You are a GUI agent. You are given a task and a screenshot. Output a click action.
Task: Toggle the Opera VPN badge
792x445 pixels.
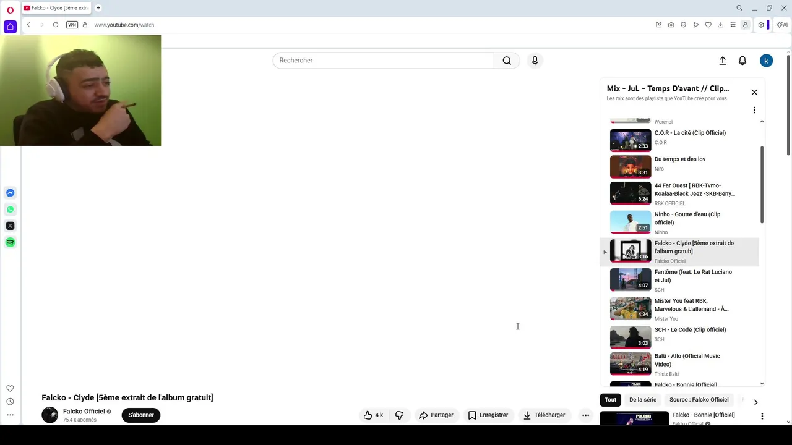click(72, 25)
